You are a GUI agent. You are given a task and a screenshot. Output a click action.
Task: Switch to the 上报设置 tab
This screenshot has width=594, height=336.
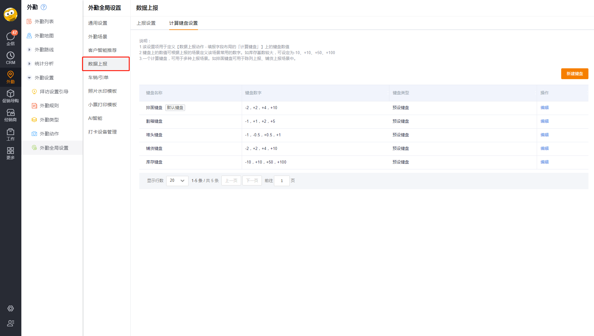(x=146, y=23)
